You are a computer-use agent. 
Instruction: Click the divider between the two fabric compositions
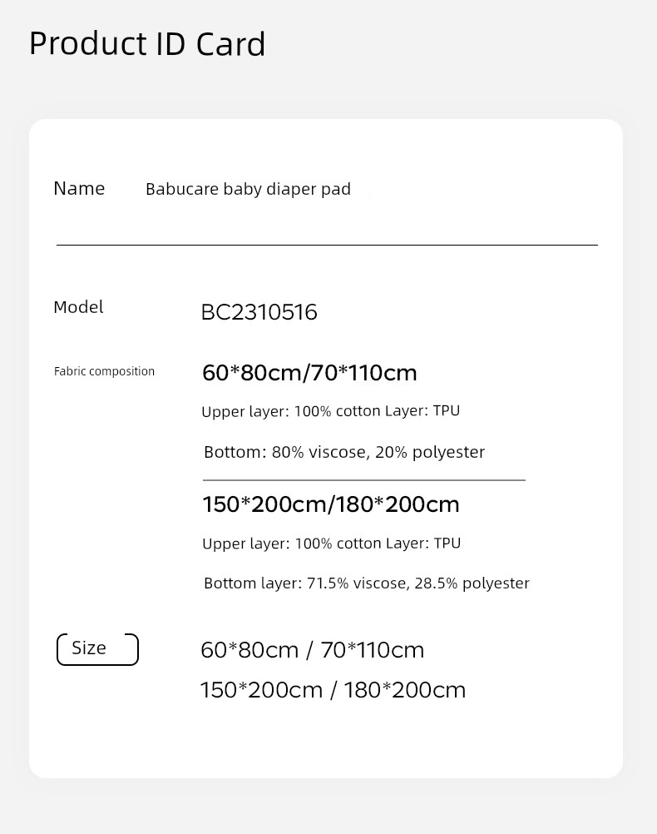point(363,480)
